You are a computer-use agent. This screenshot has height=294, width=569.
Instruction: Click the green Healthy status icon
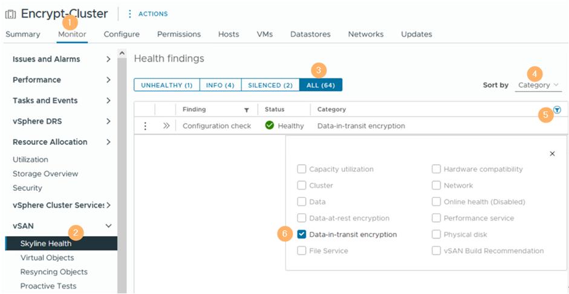click(270, 126)
